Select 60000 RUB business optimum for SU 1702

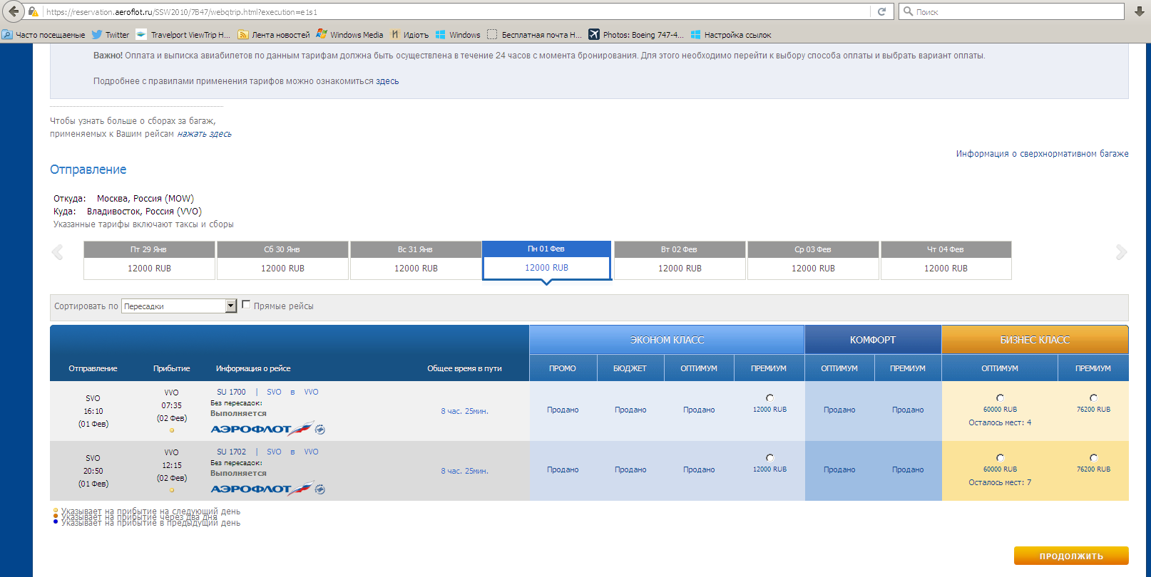(1000, 457)
